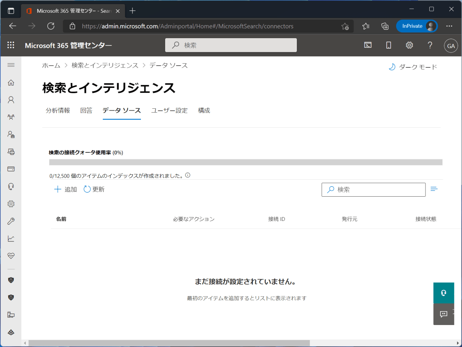Sort by 接続 ID column header
The width and height of the screenshot is (462, 347).
(x=277, y=219)
